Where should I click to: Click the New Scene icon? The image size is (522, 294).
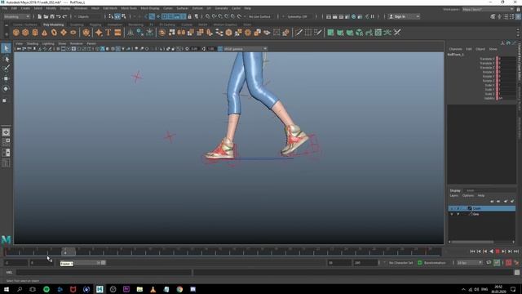(40, 16)
